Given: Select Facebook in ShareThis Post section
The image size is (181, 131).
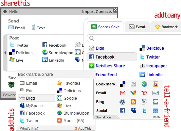Looking at the screenshot, I should (54, 45).
